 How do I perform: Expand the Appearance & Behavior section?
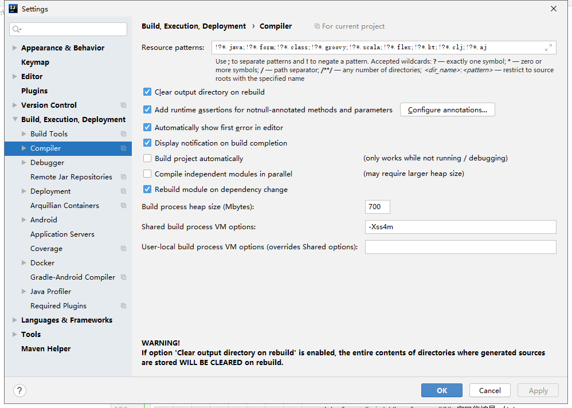[x=14, y=48]
